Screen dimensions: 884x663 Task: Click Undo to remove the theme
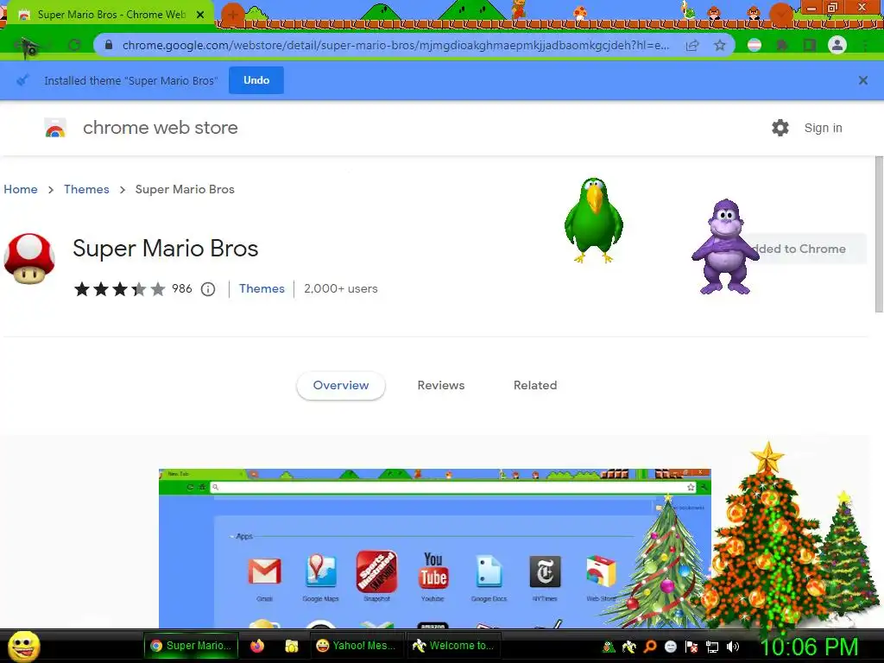pyautogui.click(x=256, y=80)
